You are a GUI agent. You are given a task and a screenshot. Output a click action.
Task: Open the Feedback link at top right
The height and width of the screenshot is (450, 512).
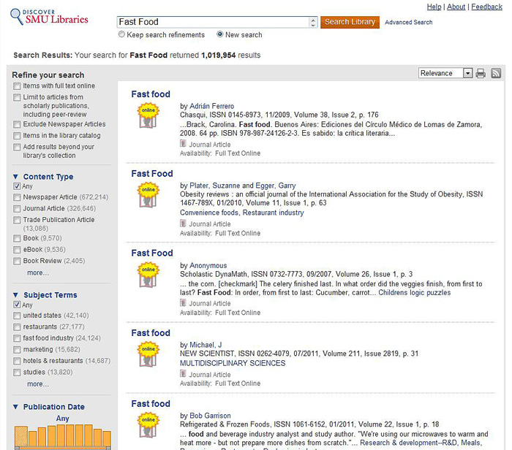[x=486, y=7]
